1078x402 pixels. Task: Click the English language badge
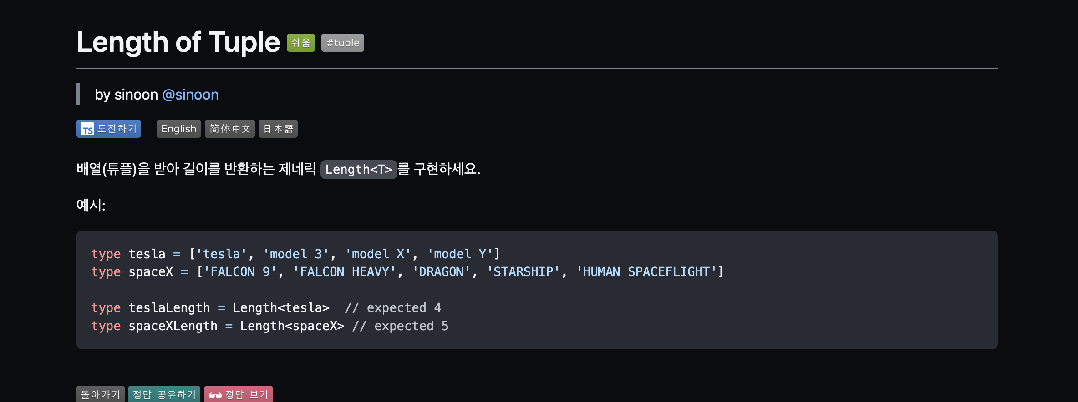(178, 129)
